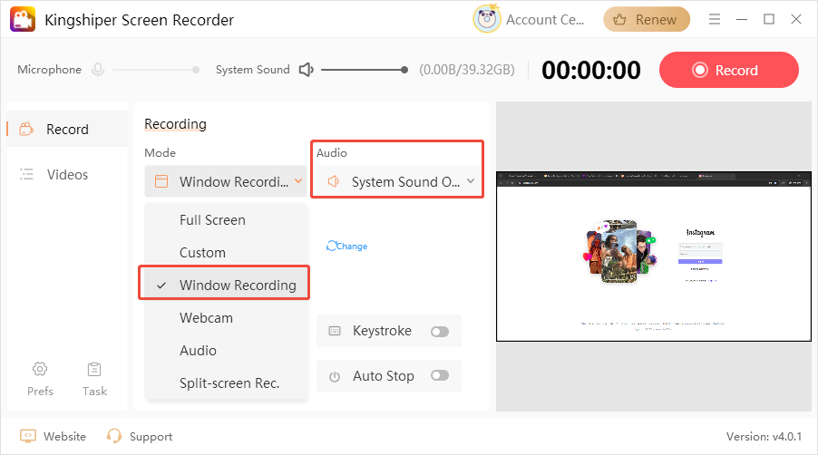Open the Task clipboard icon

[94, 369]
